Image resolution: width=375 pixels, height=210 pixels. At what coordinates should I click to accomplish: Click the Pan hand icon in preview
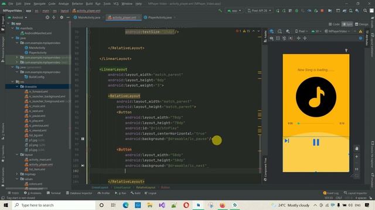coord(356,148)
